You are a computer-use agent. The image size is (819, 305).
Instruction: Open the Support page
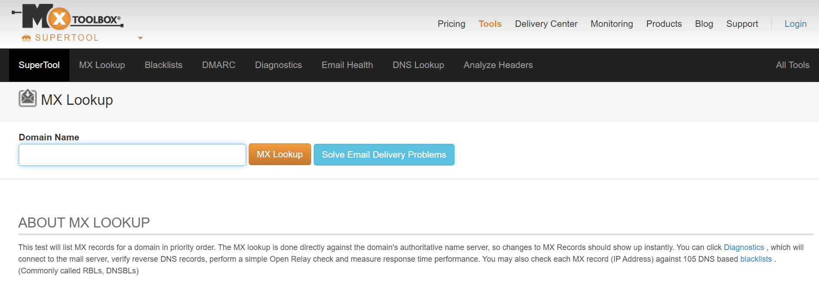coord(742,24)
